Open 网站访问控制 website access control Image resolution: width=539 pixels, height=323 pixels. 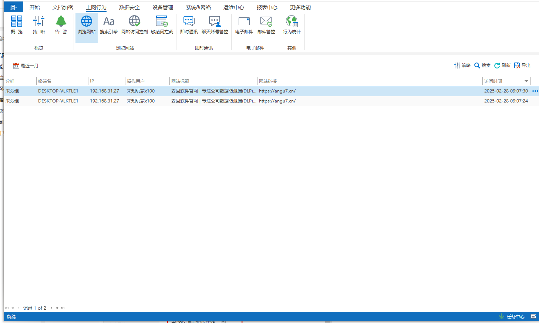[x=134, y=25]
